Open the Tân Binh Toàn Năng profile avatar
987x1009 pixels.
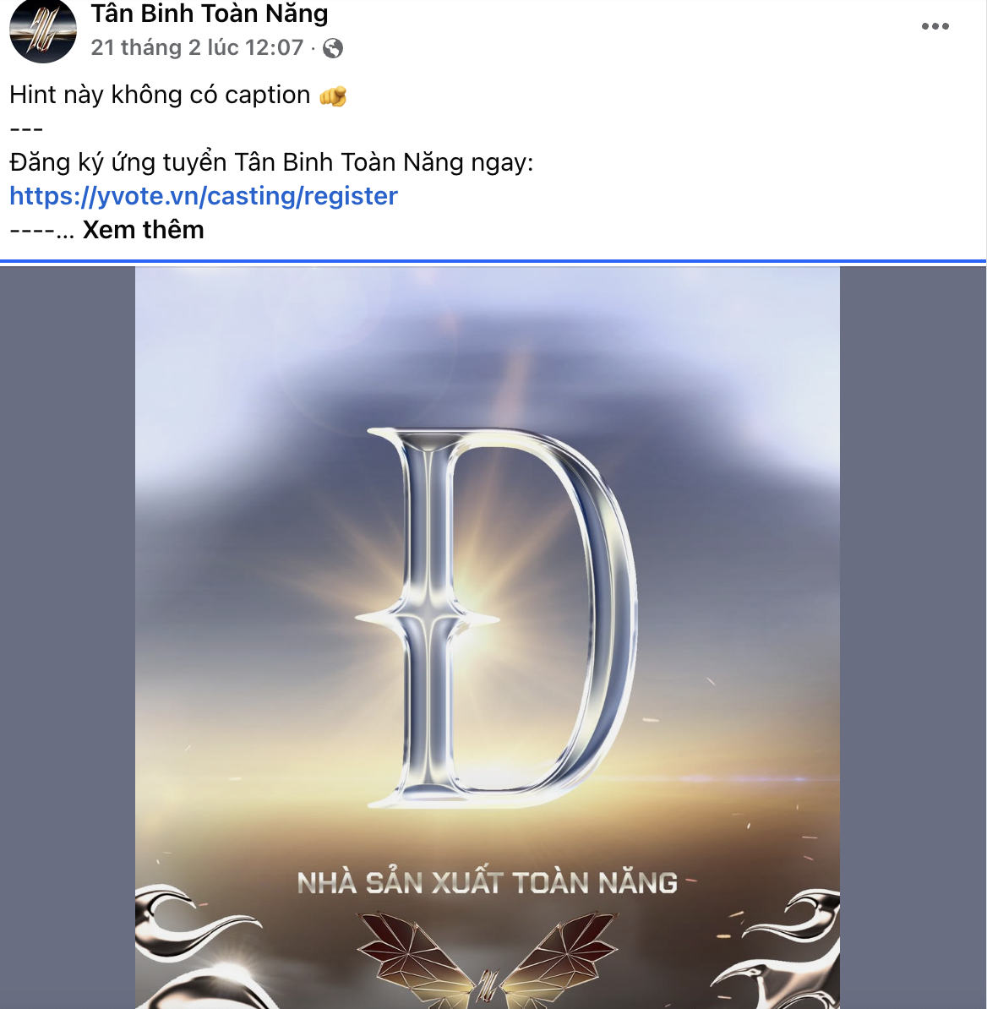click(43, 30)
